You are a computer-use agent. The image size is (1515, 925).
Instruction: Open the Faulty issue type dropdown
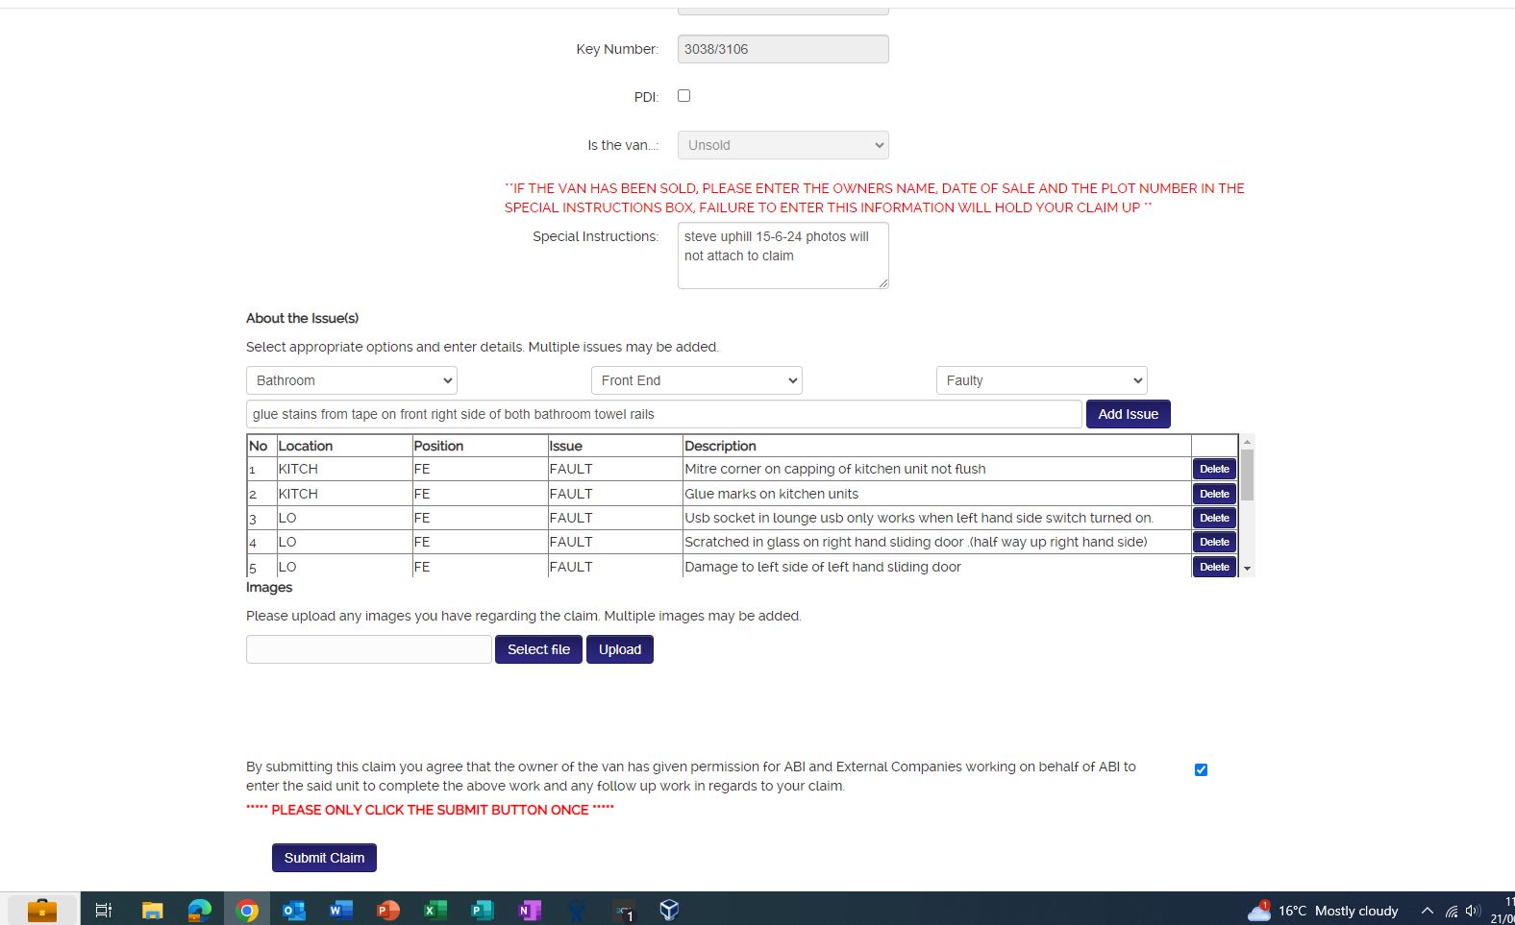(x=1042, y=380)
